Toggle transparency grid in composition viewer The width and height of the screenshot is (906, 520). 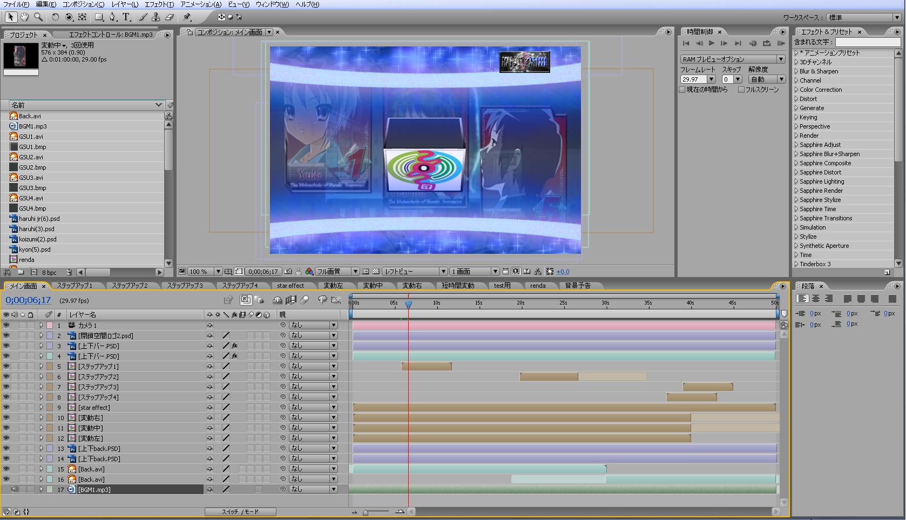point(375,272)
